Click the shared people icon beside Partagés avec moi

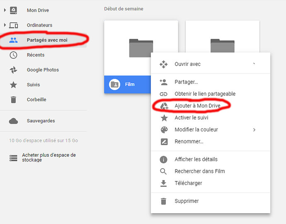[x=13, y=40]
